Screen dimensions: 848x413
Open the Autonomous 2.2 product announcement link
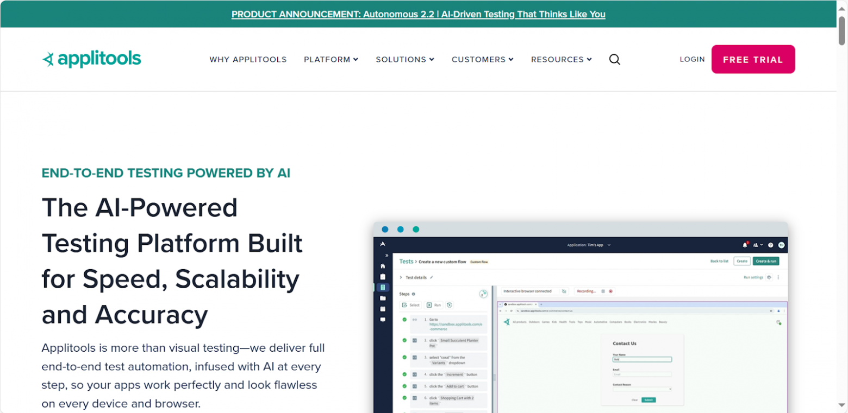click(x=418, y=14)
